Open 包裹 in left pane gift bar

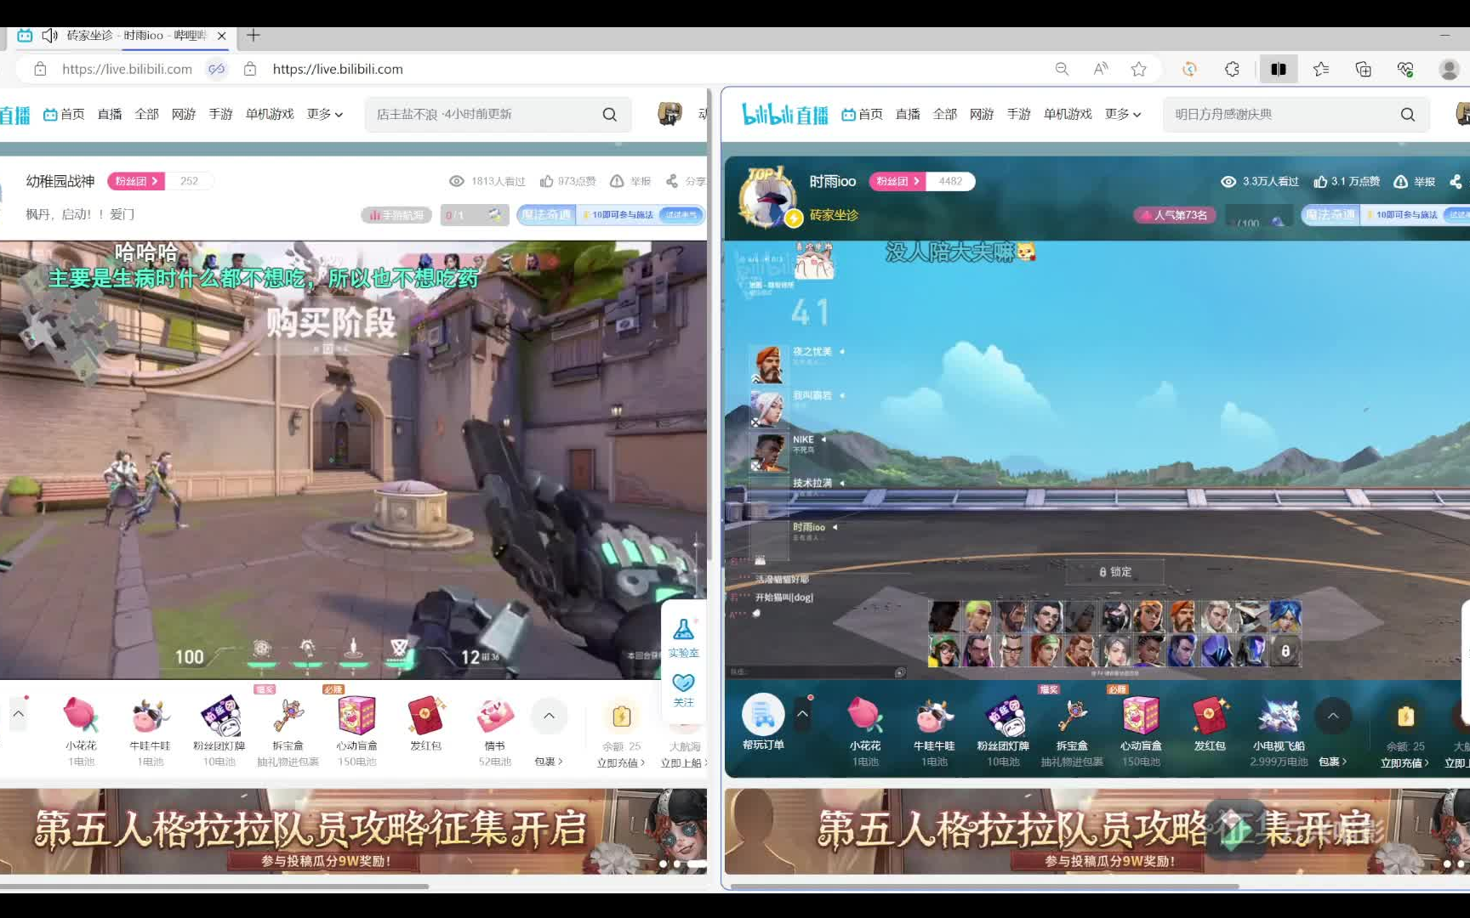[x=549, y=762]
